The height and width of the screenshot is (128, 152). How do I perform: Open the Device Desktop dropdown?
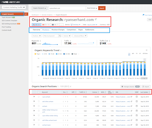[76, 25]
